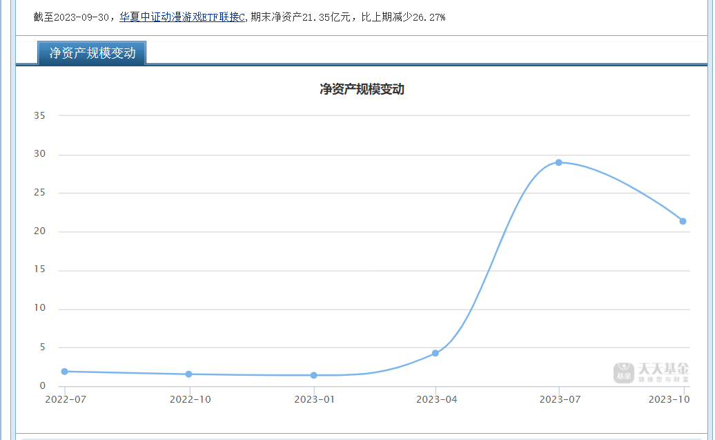The image size is (715, 440).
Task: Click the 2023-07 x-axis label
Action: pos(560,399)
